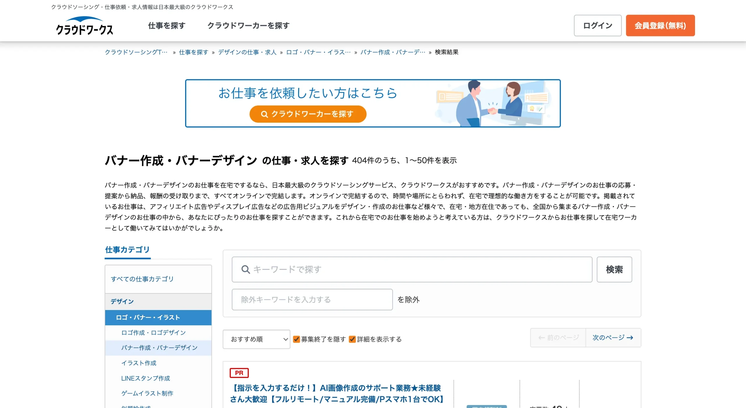The height and width of the screenshot is (408, 746).
Task: Select クラウドワーカーを探す in the top navigation
Action: click(x=248, y=26)
